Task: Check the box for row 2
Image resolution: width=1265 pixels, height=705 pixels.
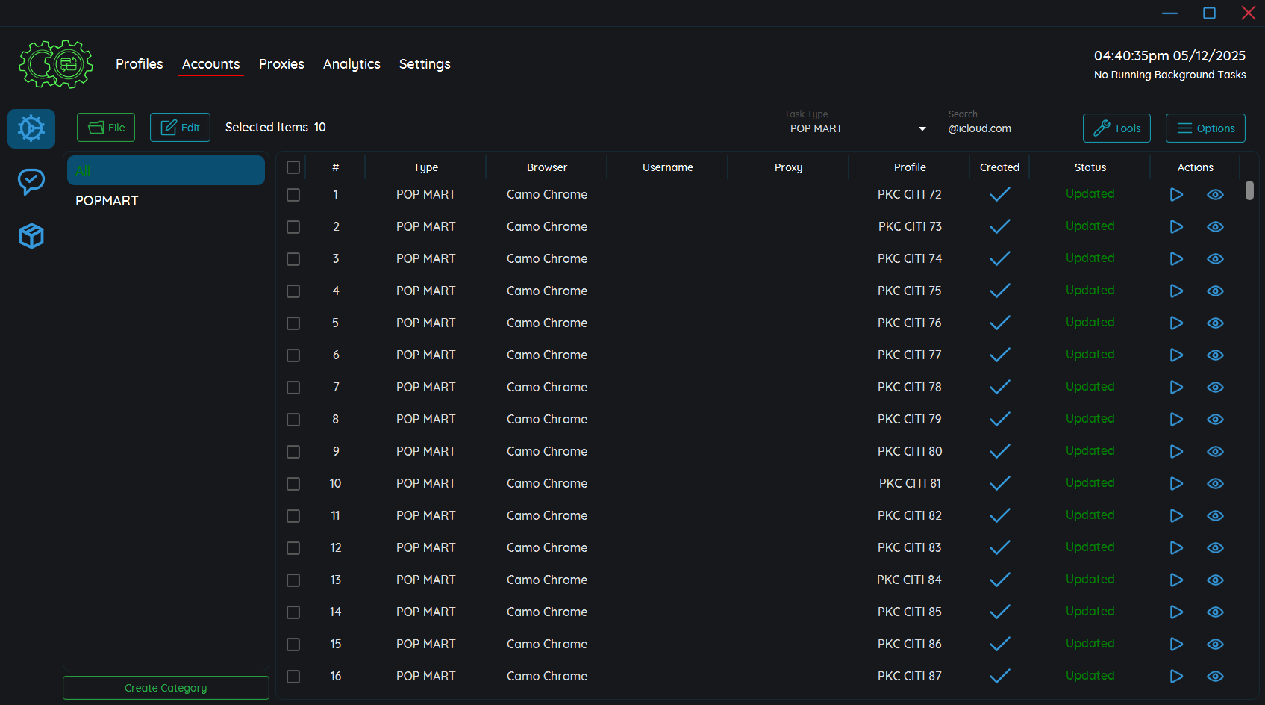Action: coord(293,226)
